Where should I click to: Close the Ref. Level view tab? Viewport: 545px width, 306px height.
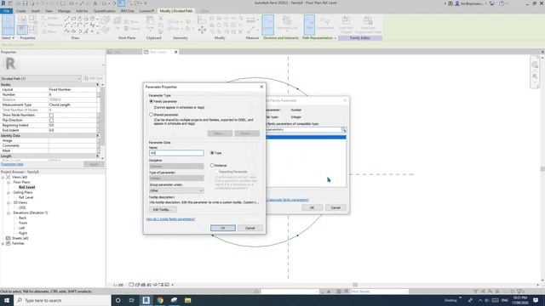(x=176, y=52)
